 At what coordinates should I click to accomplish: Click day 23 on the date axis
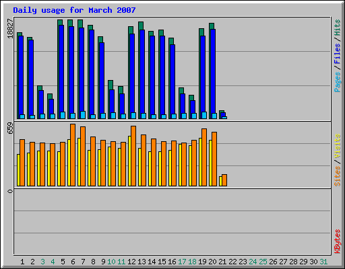pos(243,262)
